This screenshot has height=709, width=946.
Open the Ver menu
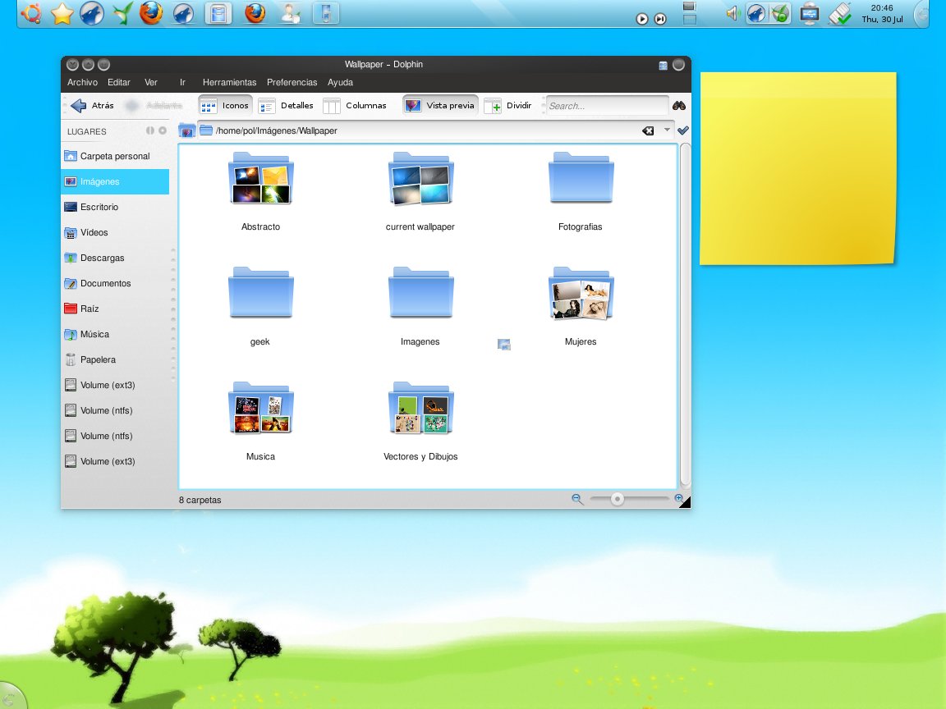pyautogui.click(x=151, y=82)
